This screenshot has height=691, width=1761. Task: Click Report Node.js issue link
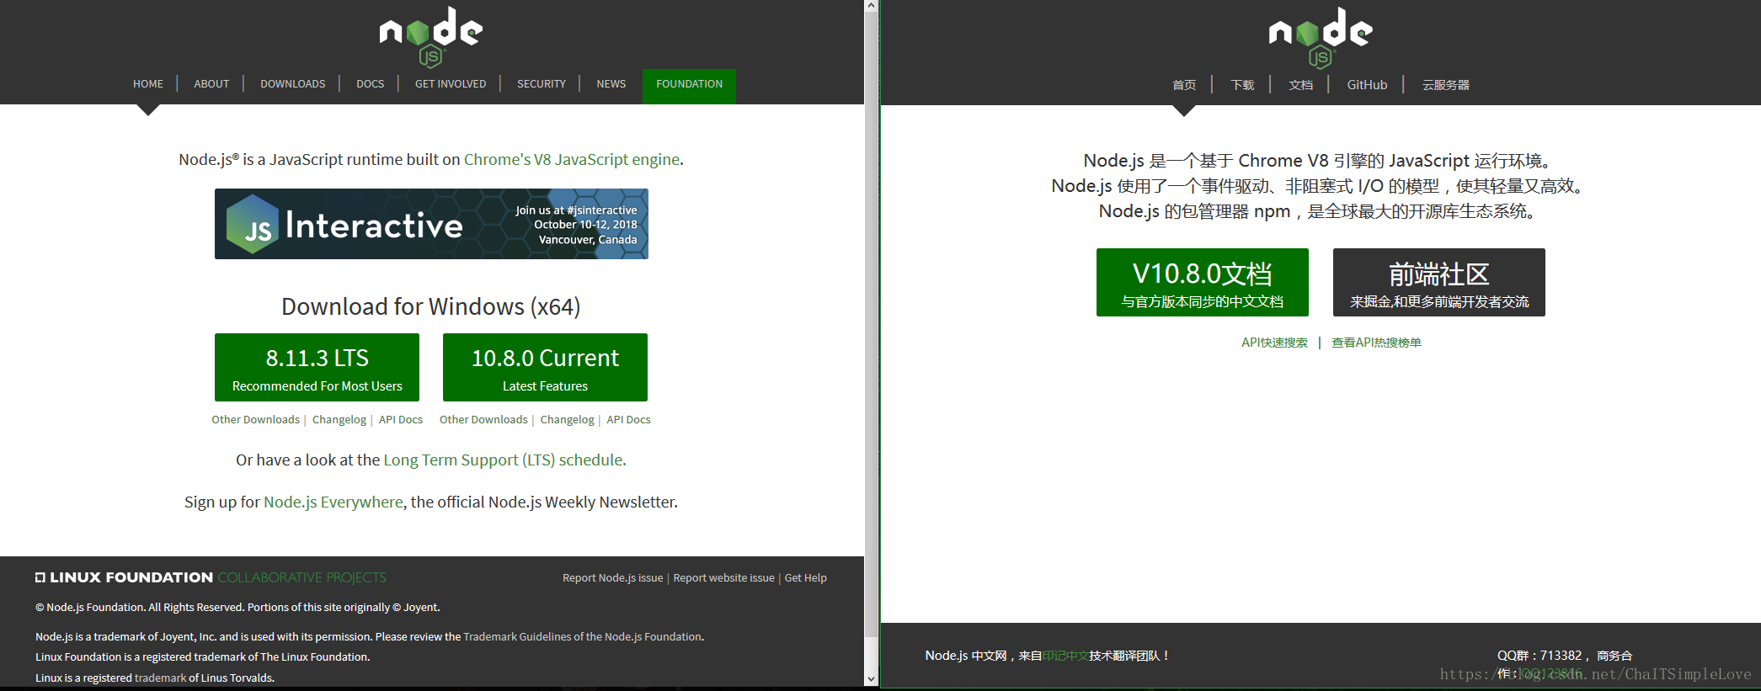point(612,577)
